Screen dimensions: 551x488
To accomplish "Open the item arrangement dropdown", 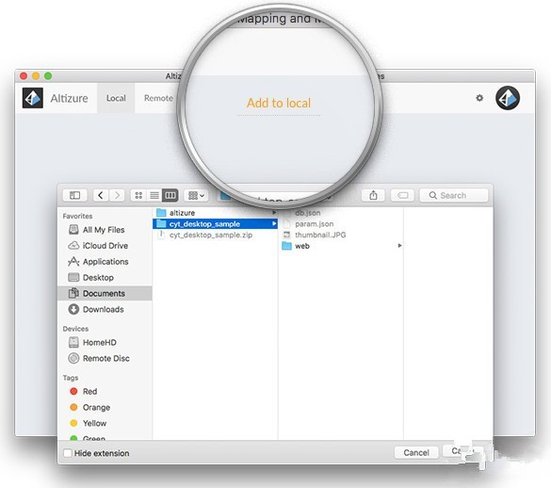I will pyautogui.click(x=197, y=195).
